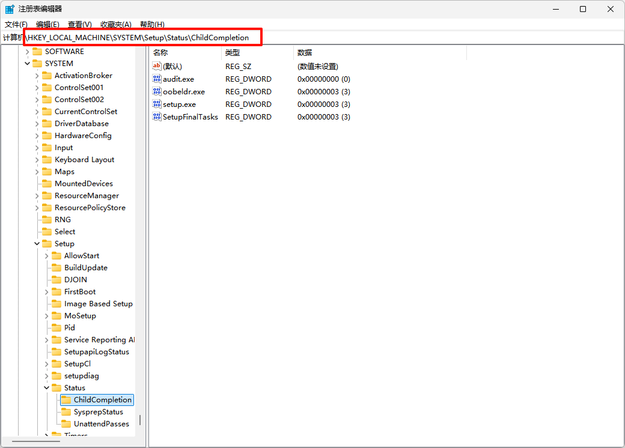Open the 文件(F) menu

coord(16,25)
